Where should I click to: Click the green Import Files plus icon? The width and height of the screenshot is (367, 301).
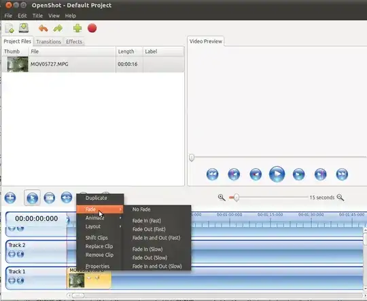[77, 28]
